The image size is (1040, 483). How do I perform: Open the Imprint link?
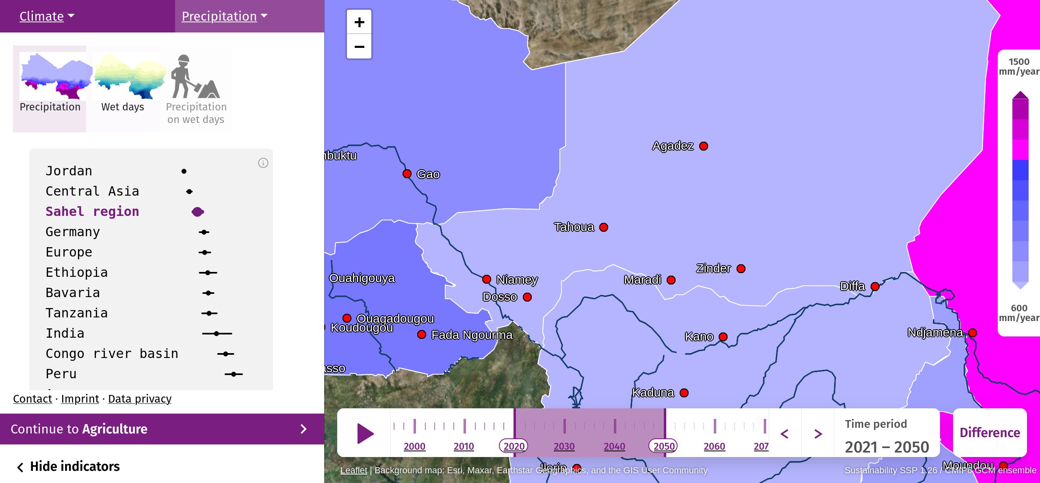tap(80, 399)
